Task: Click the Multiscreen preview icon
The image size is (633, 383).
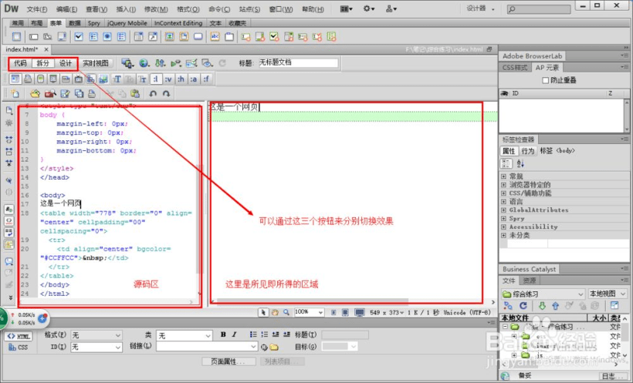Action: pos(127,63)
